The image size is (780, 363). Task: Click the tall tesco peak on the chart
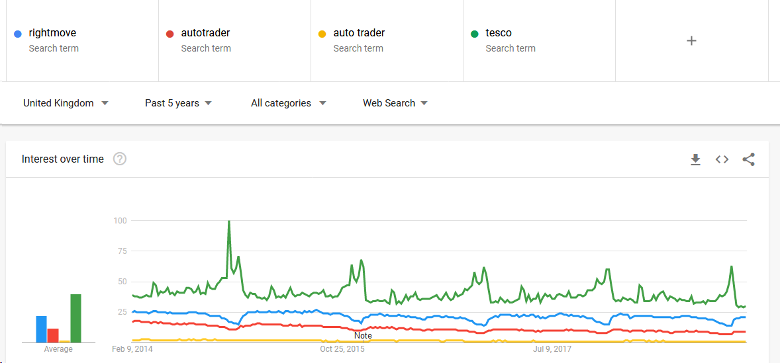click(x=228, y=222)
